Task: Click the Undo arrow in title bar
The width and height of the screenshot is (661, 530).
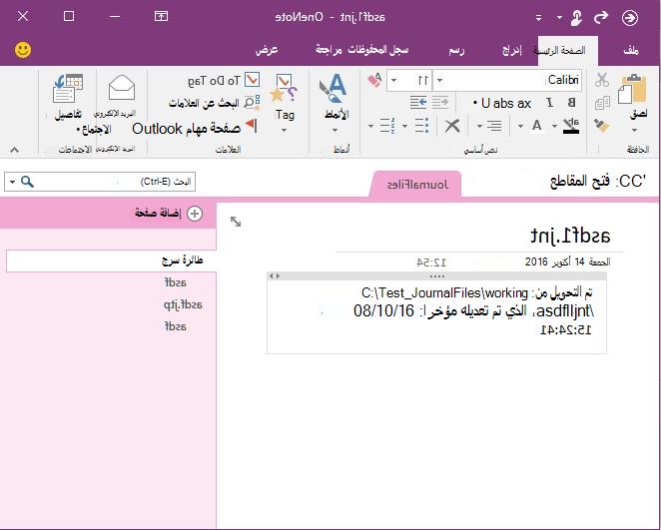Action: tap(601, 17)
